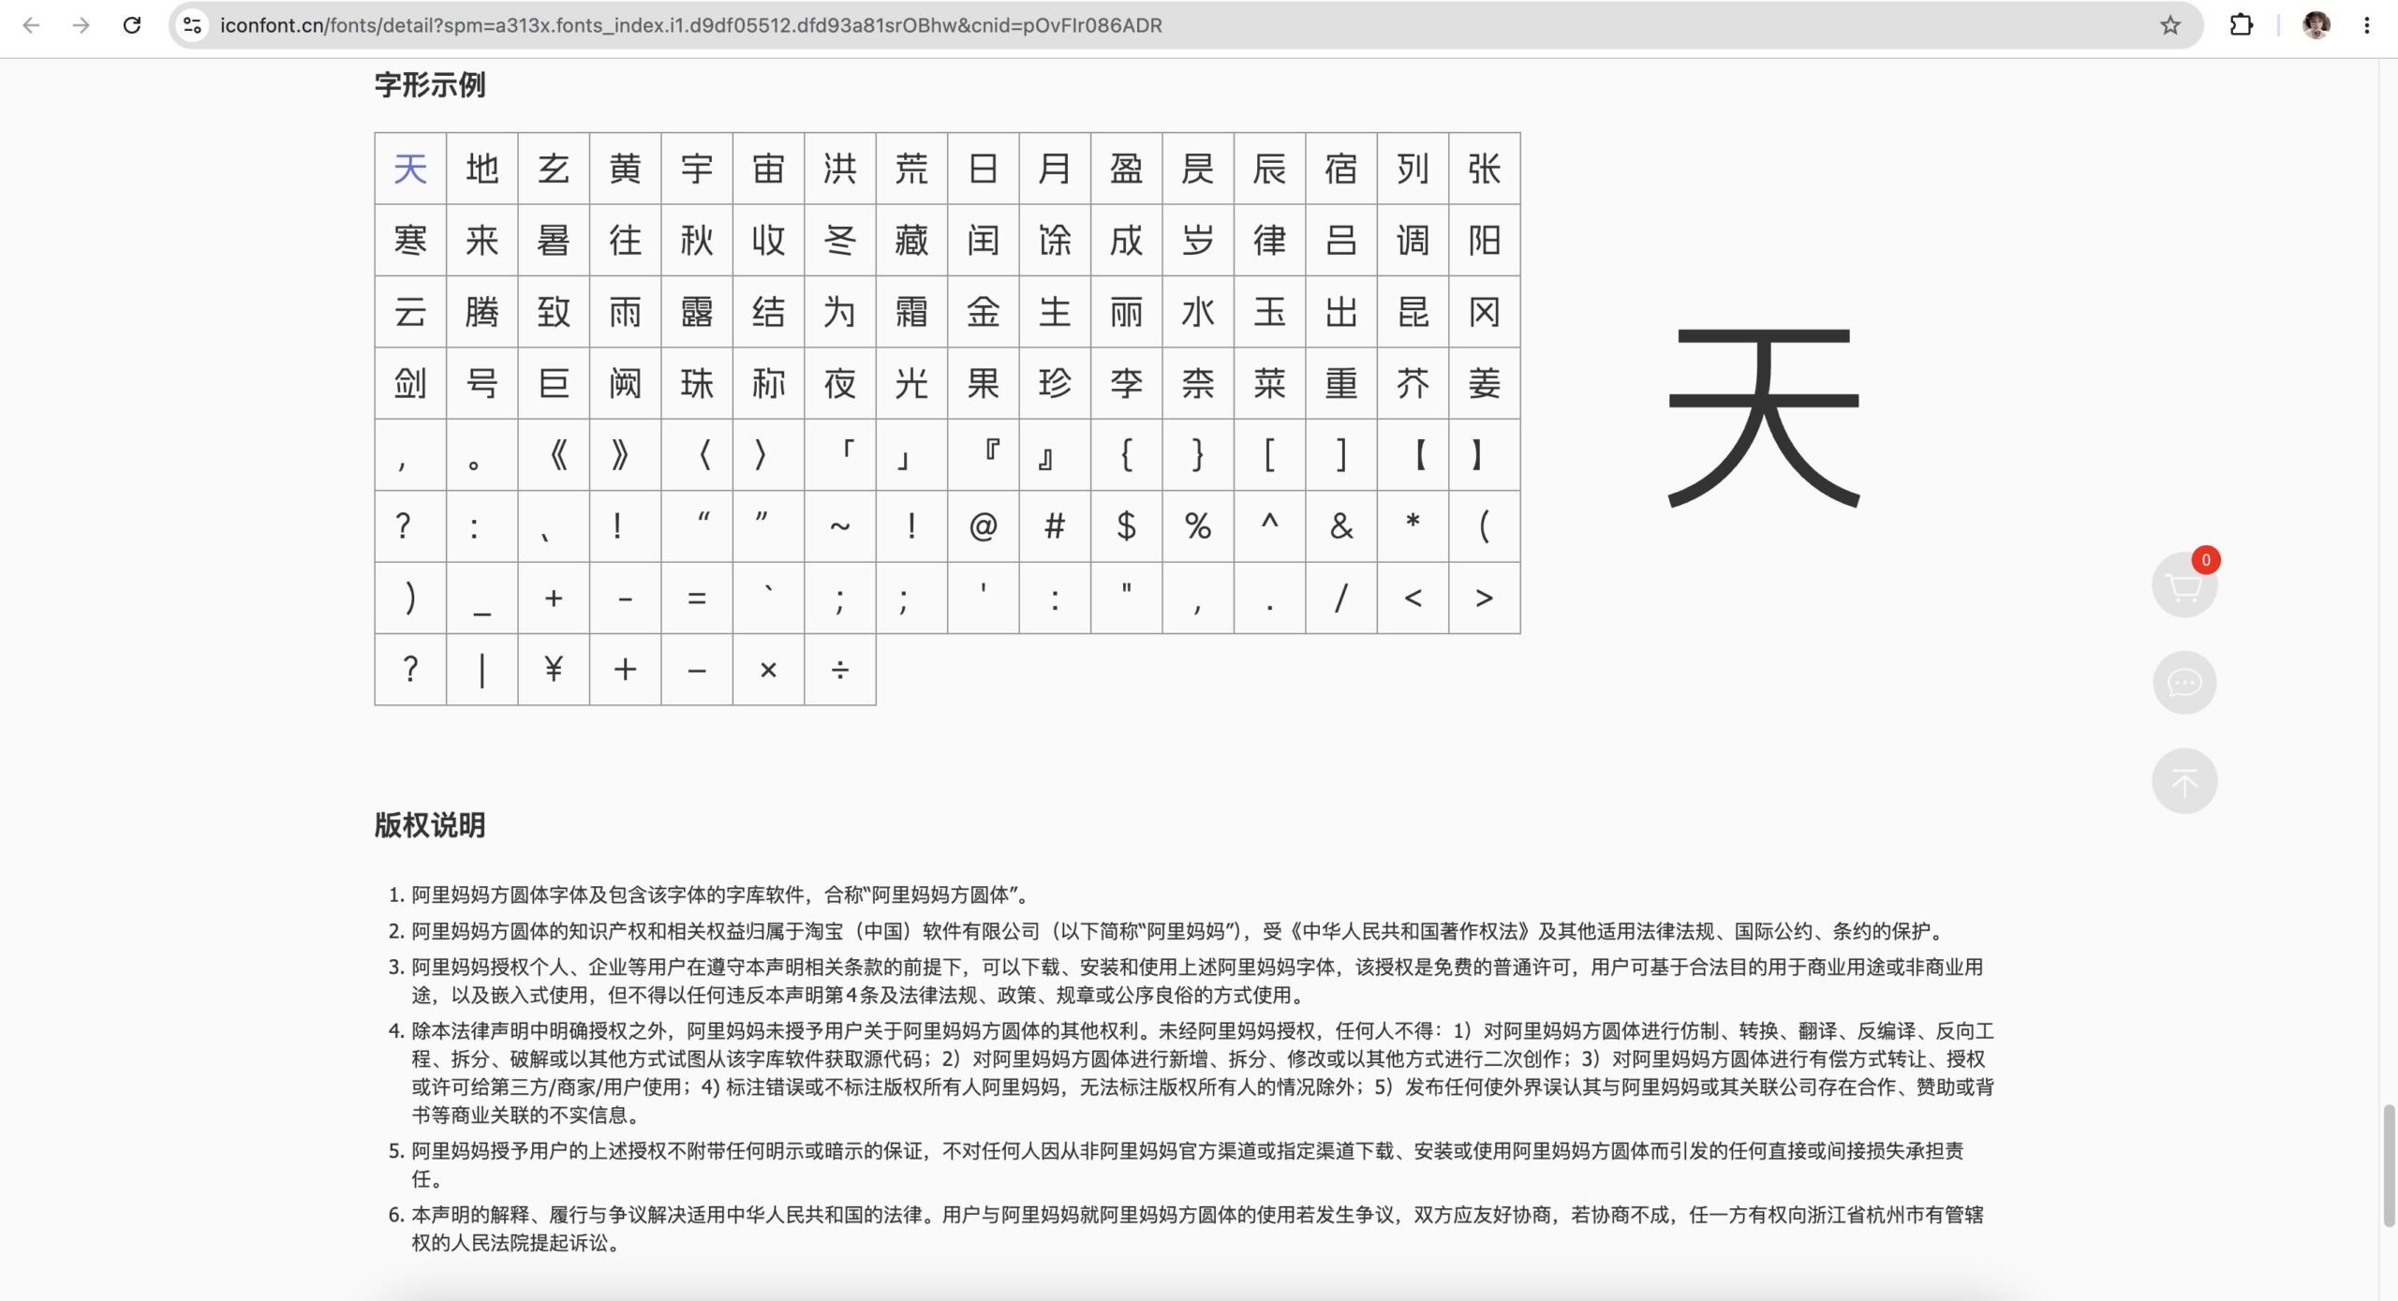The width and height of the screenshot is (2398, 1301).
Task: Select the glyph 地 in the table
Action: [482, 169]
